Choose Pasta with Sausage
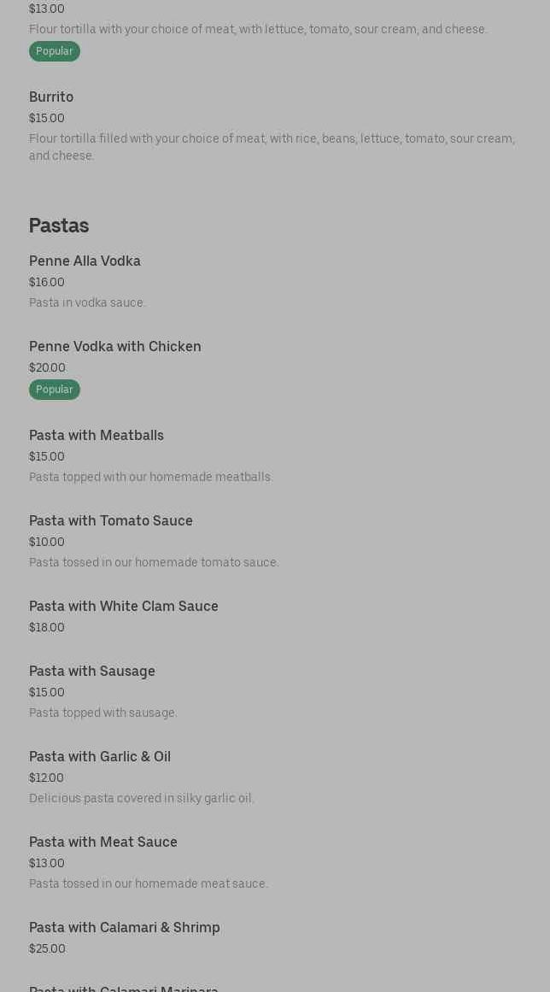This screenshot has height=992, width=550. point(92,672)
